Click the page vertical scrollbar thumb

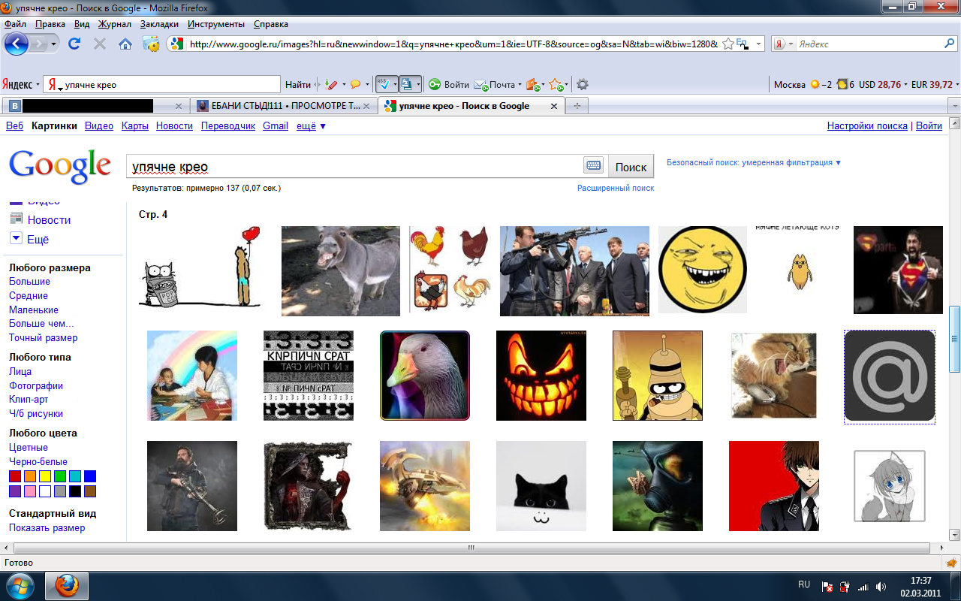[954, 339]
